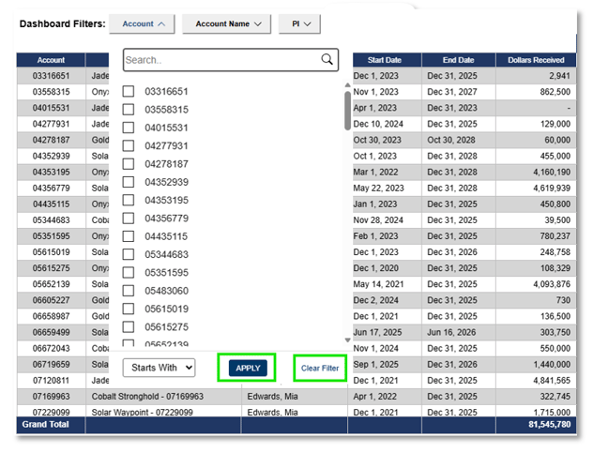This screenshot has width=593, height=453.
Task: Click the list scrollbar down arrow
Action: [347, 340]
